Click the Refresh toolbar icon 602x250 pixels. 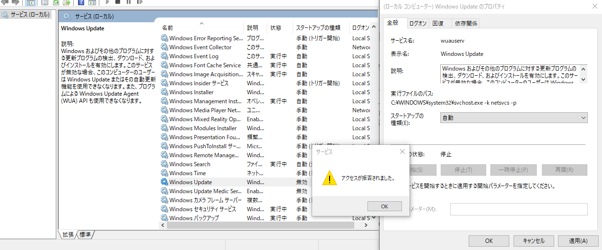pyautogui.click(x=55, y=2)
